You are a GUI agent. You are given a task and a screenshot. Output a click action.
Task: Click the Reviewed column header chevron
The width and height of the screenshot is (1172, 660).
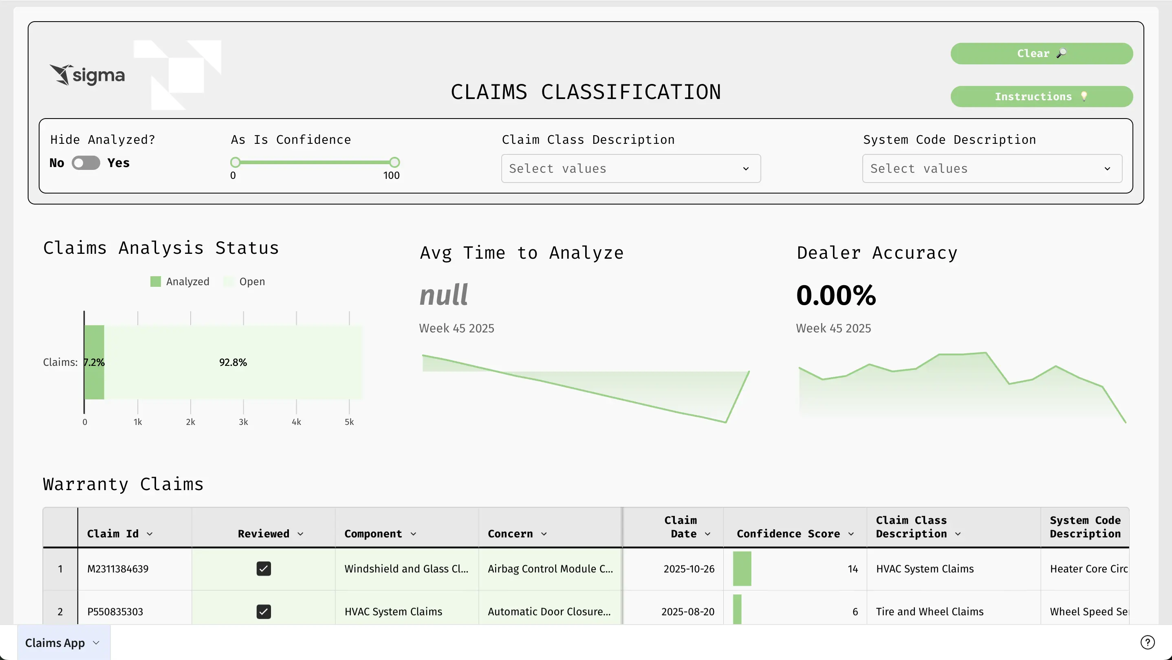[x=300, y=534]
